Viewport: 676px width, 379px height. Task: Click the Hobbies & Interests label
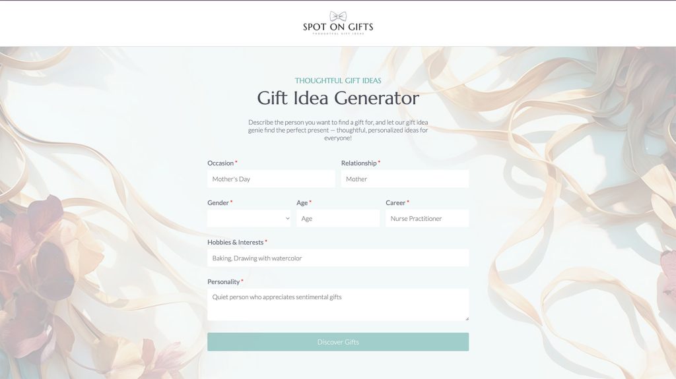235,242
